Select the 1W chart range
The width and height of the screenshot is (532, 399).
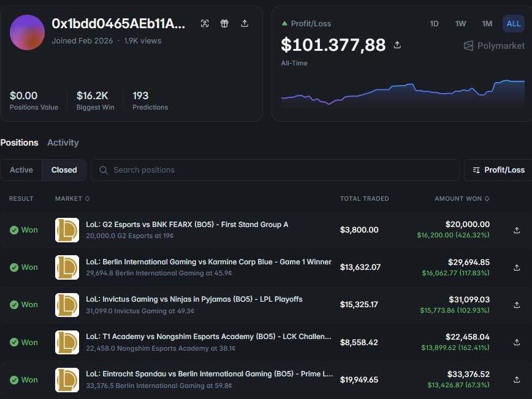click(460, 24)
